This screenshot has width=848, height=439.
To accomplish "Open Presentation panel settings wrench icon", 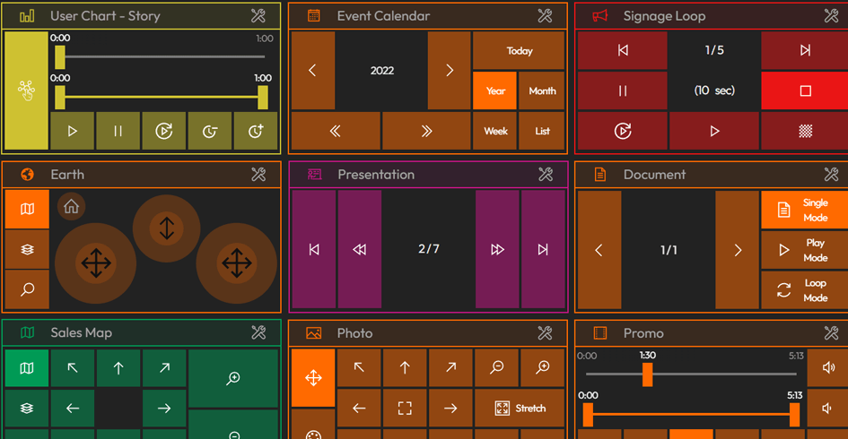I will click(x=546, y=174).
